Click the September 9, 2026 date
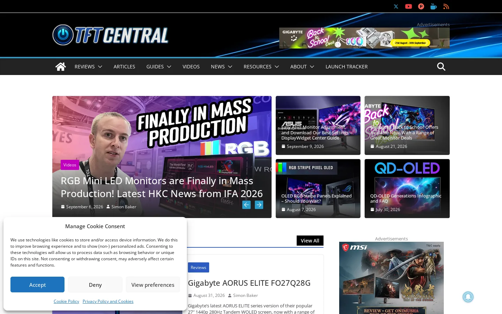The image size is (502, 314). point(305,147)
